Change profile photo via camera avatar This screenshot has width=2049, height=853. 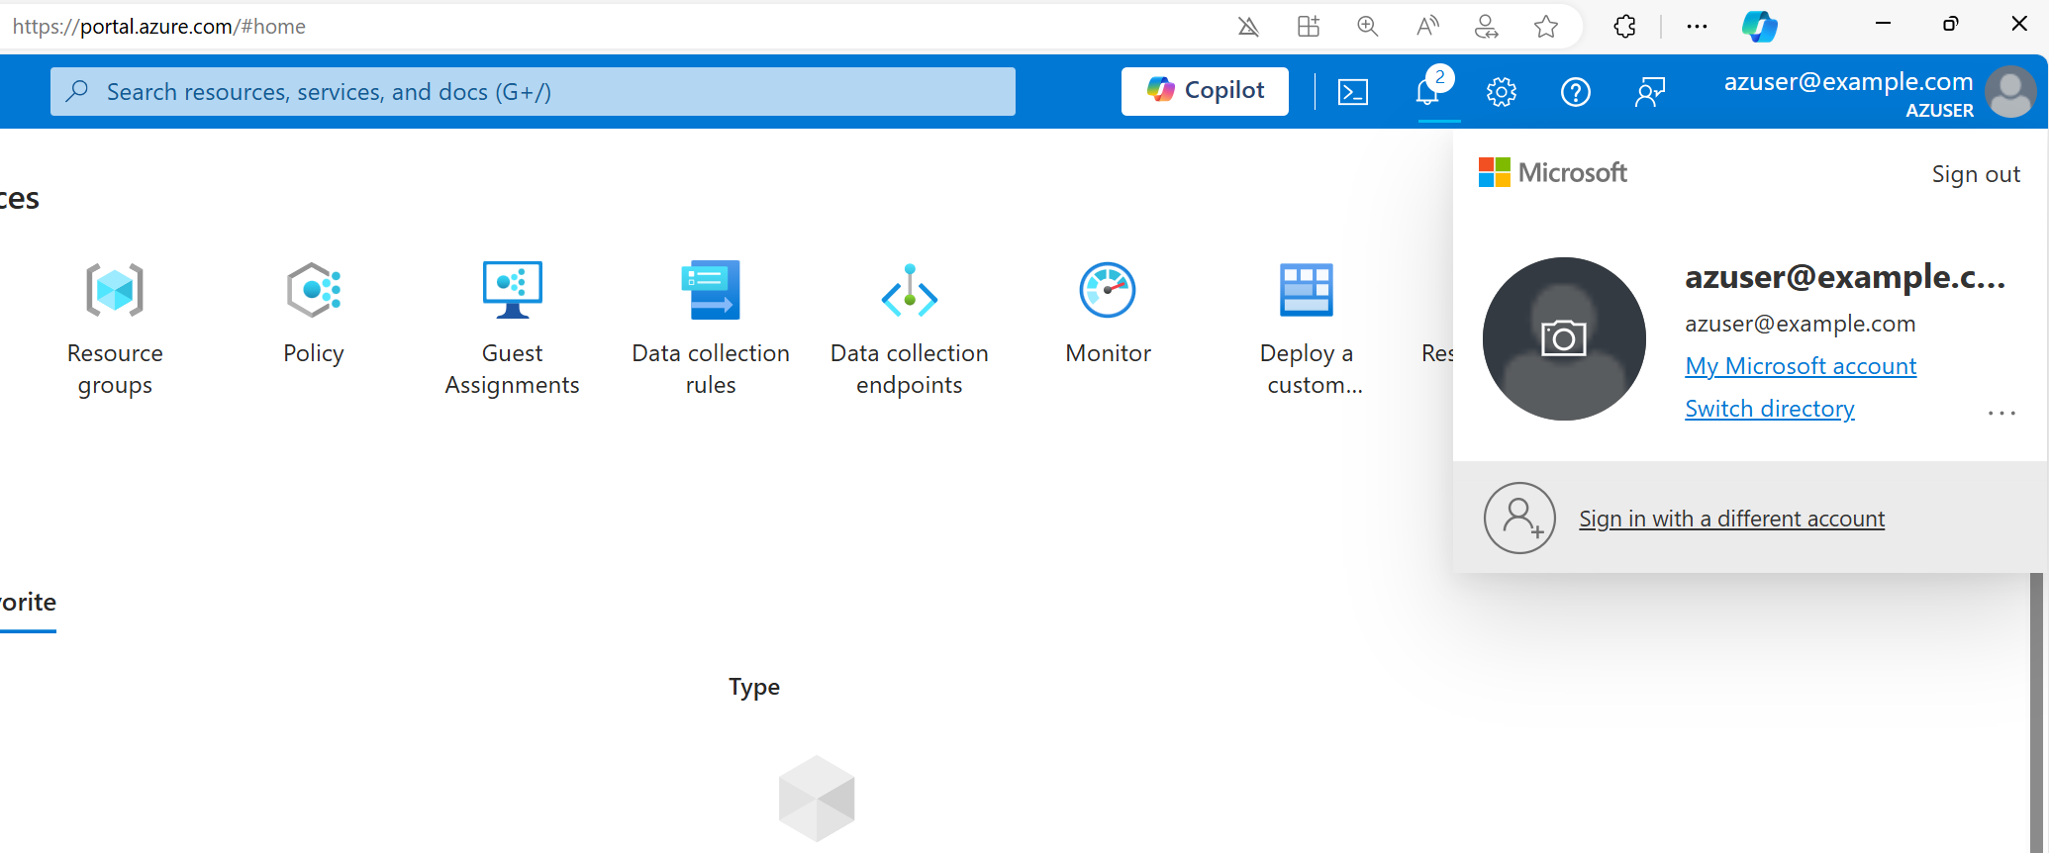click(x=1564, y=338)
